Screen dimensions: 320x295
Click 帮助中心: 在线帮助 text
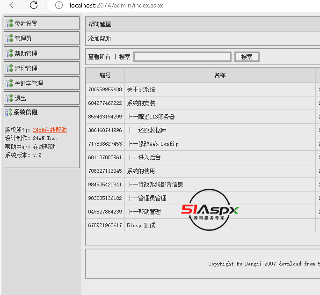point(30,147)
